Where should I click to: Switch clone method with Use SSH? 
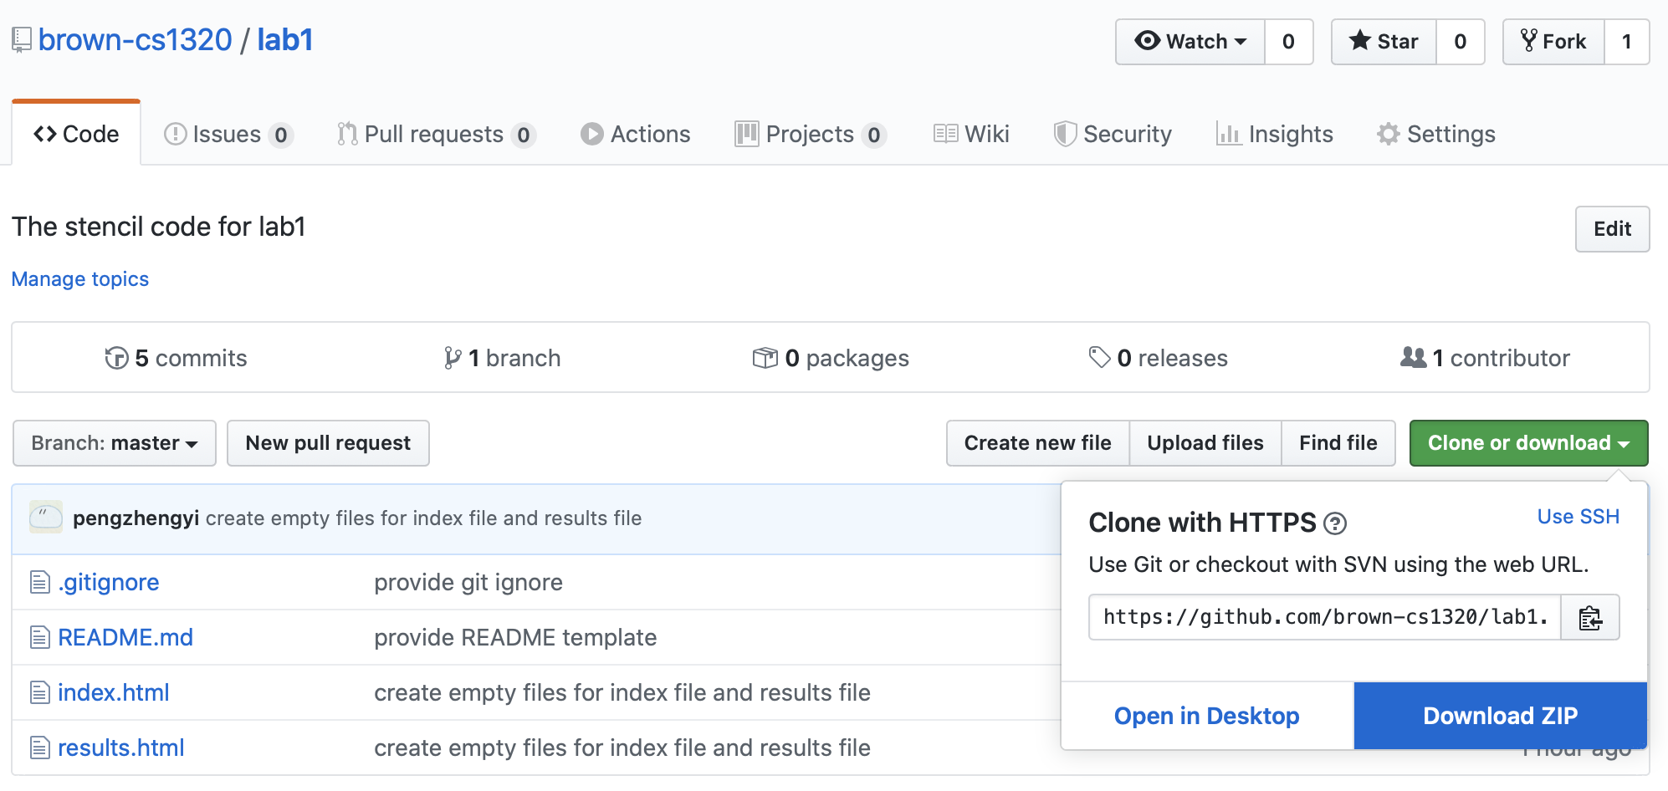coord(1578,517)
